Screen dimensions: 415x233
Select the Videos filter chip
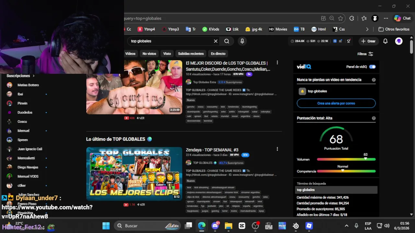(x=130, y=54)
